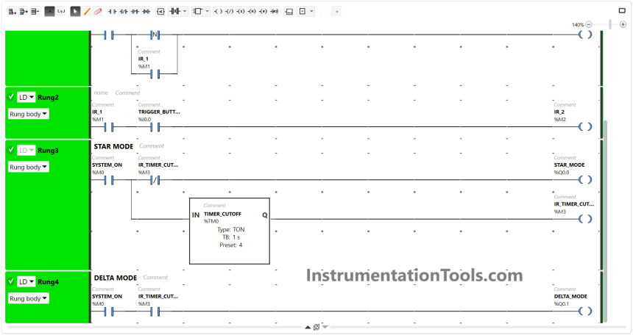Viewport: 633px width, 335px height.
Task: Toggle the Rung4 checkmark
Action: pyautogui.click(x=11, y=281)
